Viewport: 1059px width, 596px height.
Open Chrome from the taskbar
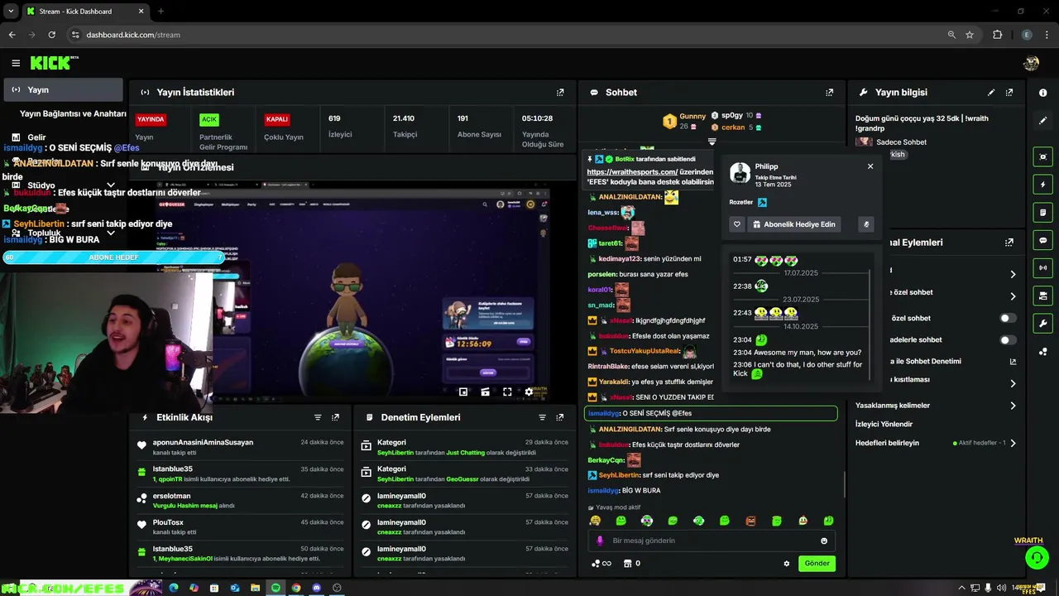click(x=296, y=588)
